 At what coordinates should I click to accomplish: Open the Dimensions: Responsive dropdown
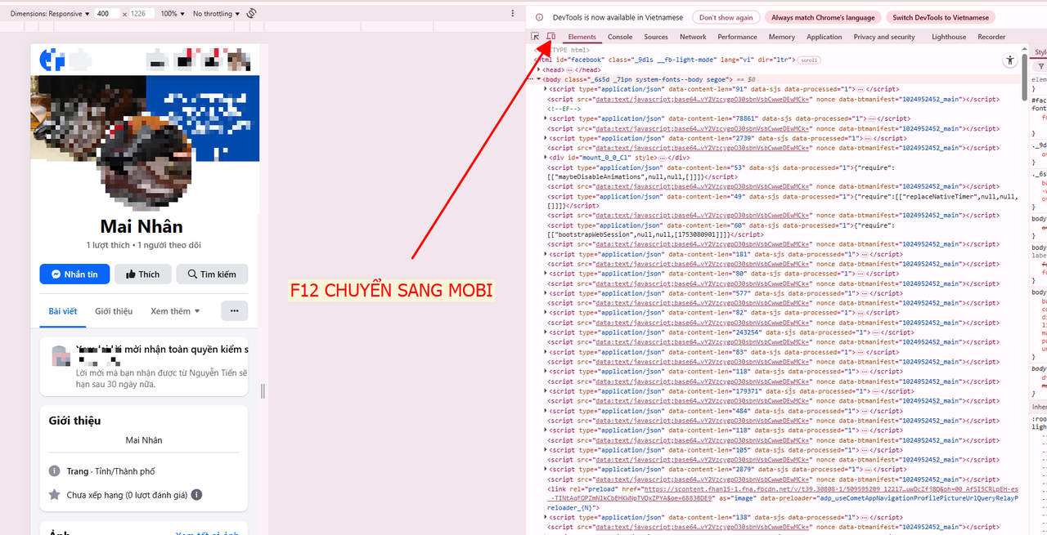tap(50, 14)
